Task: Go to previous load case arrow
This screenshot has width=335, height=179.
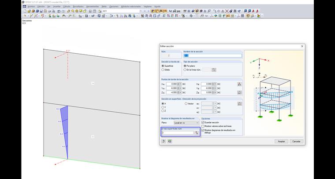Action: [145, 11]
